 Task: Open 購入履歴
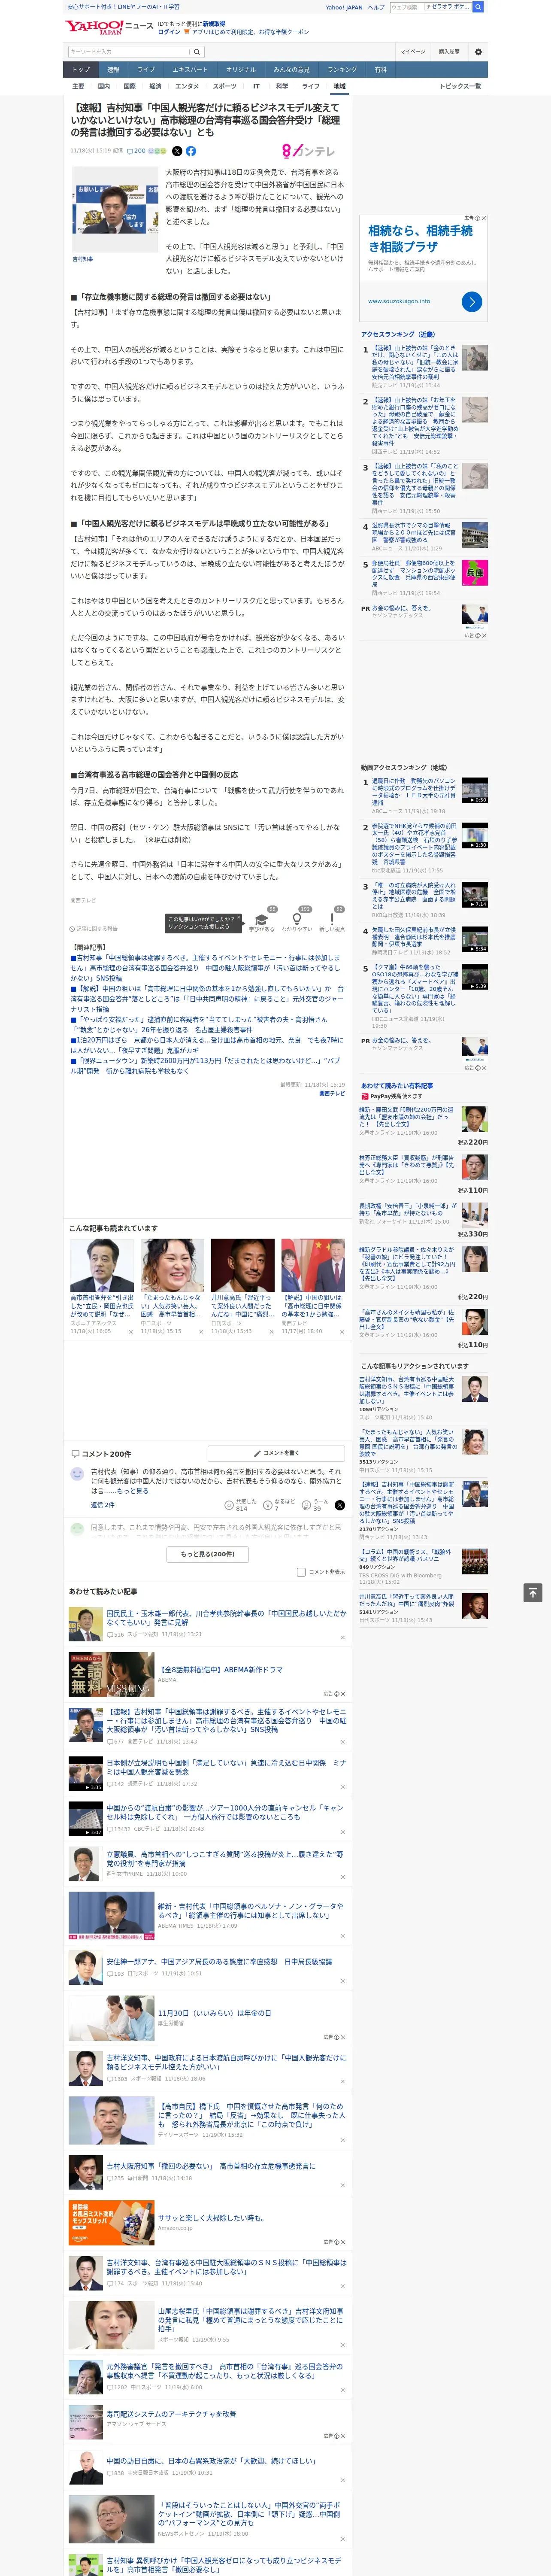point(449,52)
